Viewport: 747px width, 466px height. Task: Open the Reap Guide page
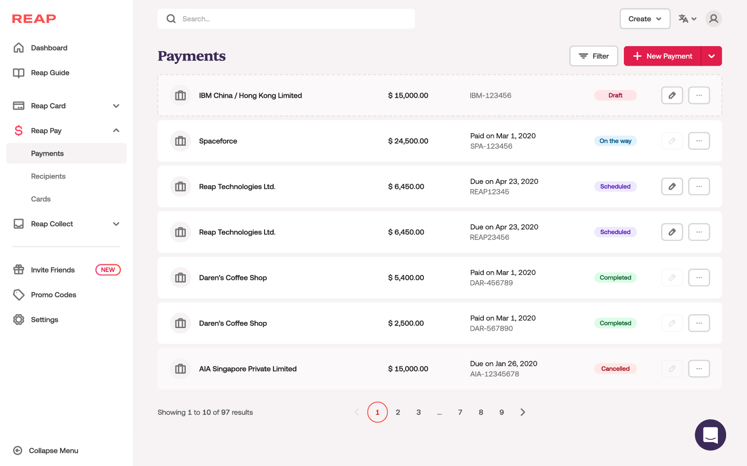(x=50, y=73)
